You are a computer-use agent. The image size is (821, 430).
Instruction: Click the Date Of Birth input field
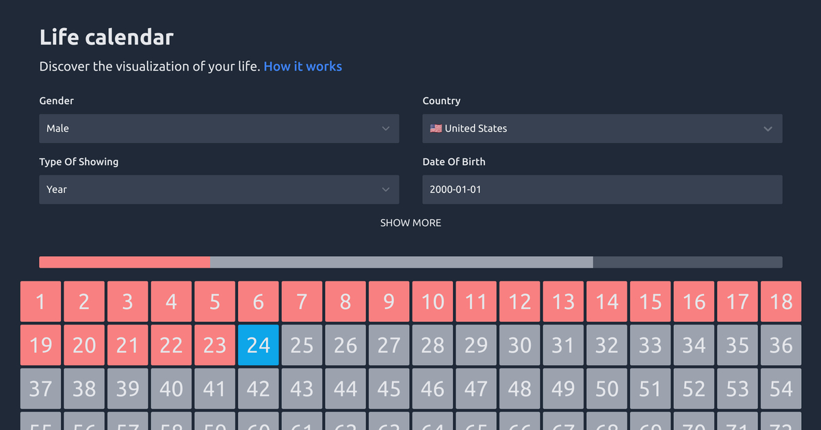tap(602, 190)
